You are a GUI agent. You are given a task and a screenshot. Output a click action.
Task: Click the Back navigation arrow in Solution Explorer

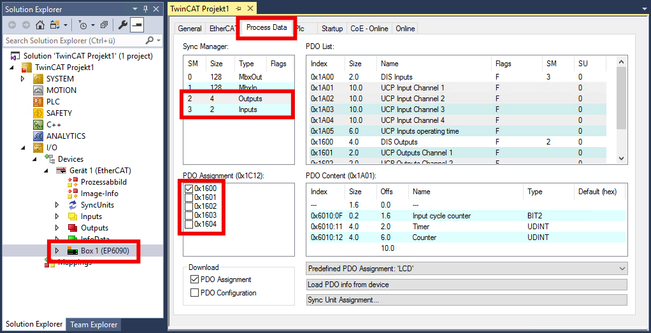tap(12, 25)
